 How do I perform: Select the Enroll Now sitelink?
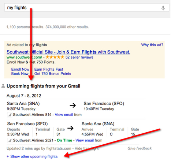point(20,69)
